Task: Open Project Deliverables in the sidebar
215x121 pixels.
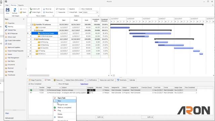Action: point(14,40)
